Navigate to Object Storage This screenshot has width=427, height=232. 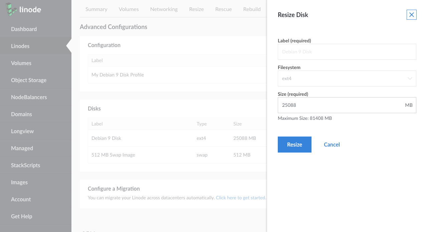pos(29,80)
